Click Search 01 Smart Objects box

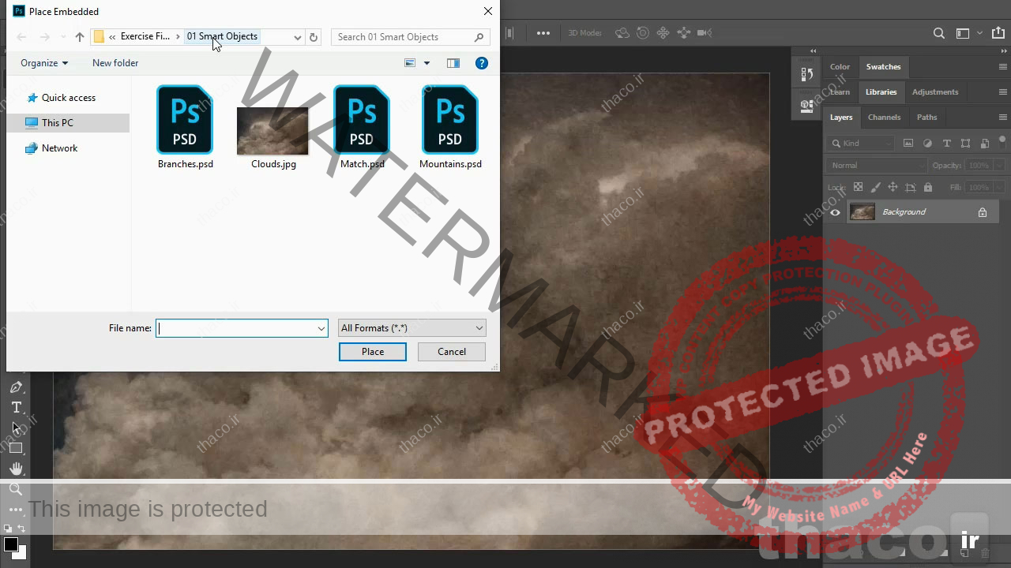point(410,37)
